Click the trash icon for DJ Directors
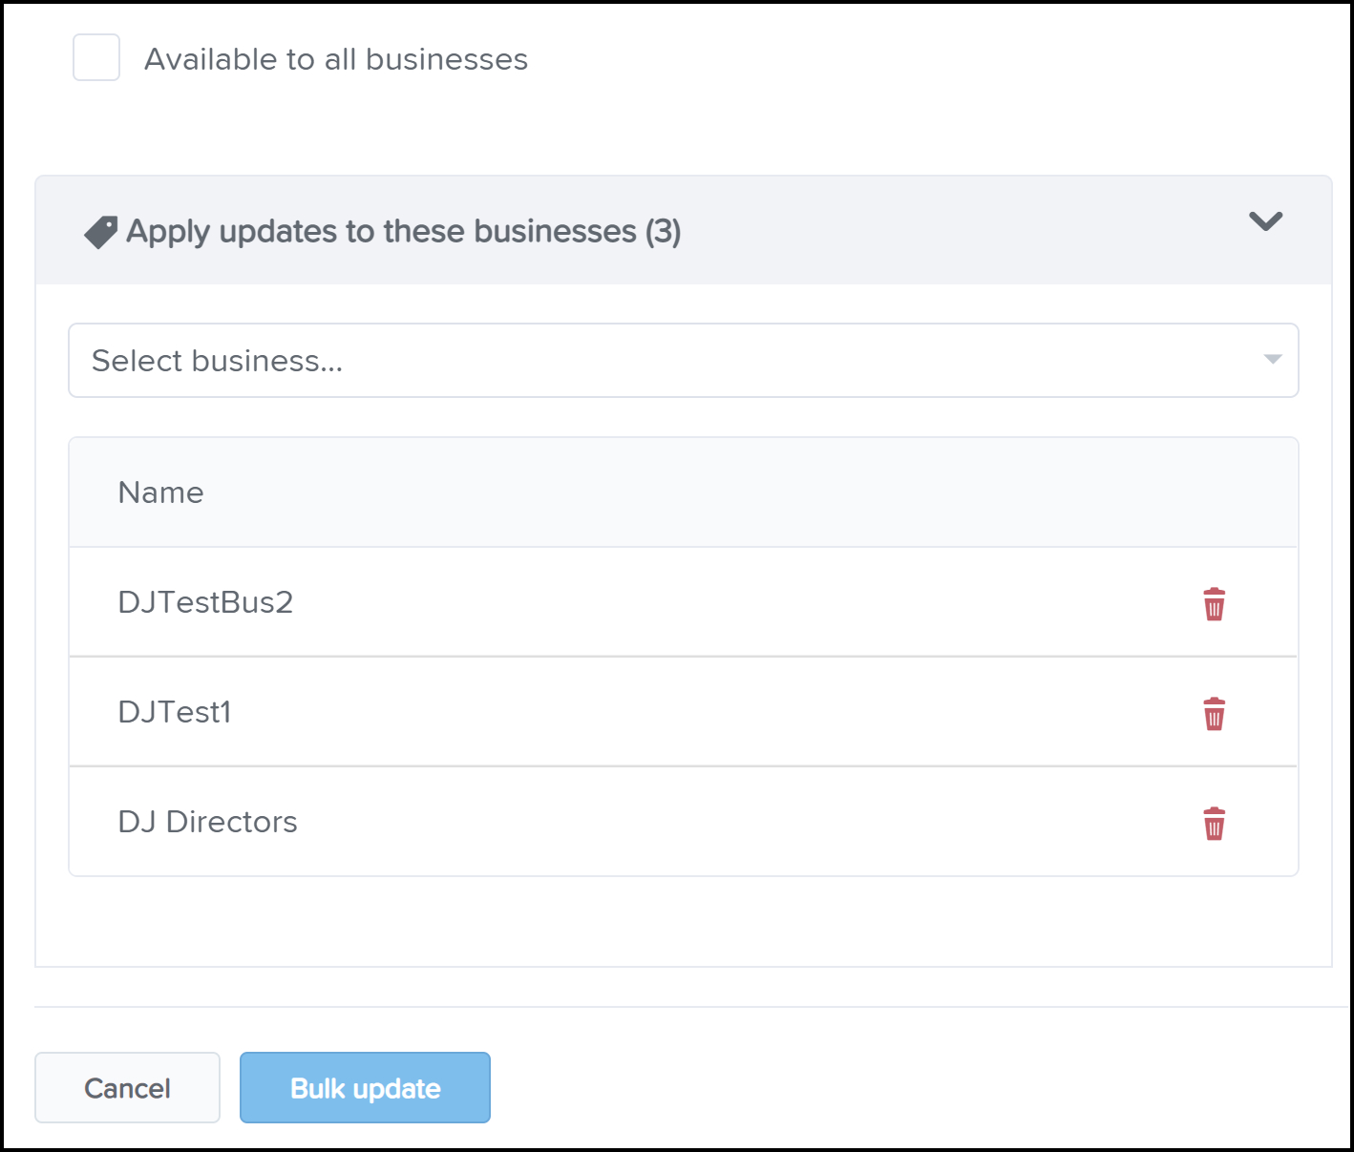The width and height of the screenshot is (1354, 1152). point(1214,824)
